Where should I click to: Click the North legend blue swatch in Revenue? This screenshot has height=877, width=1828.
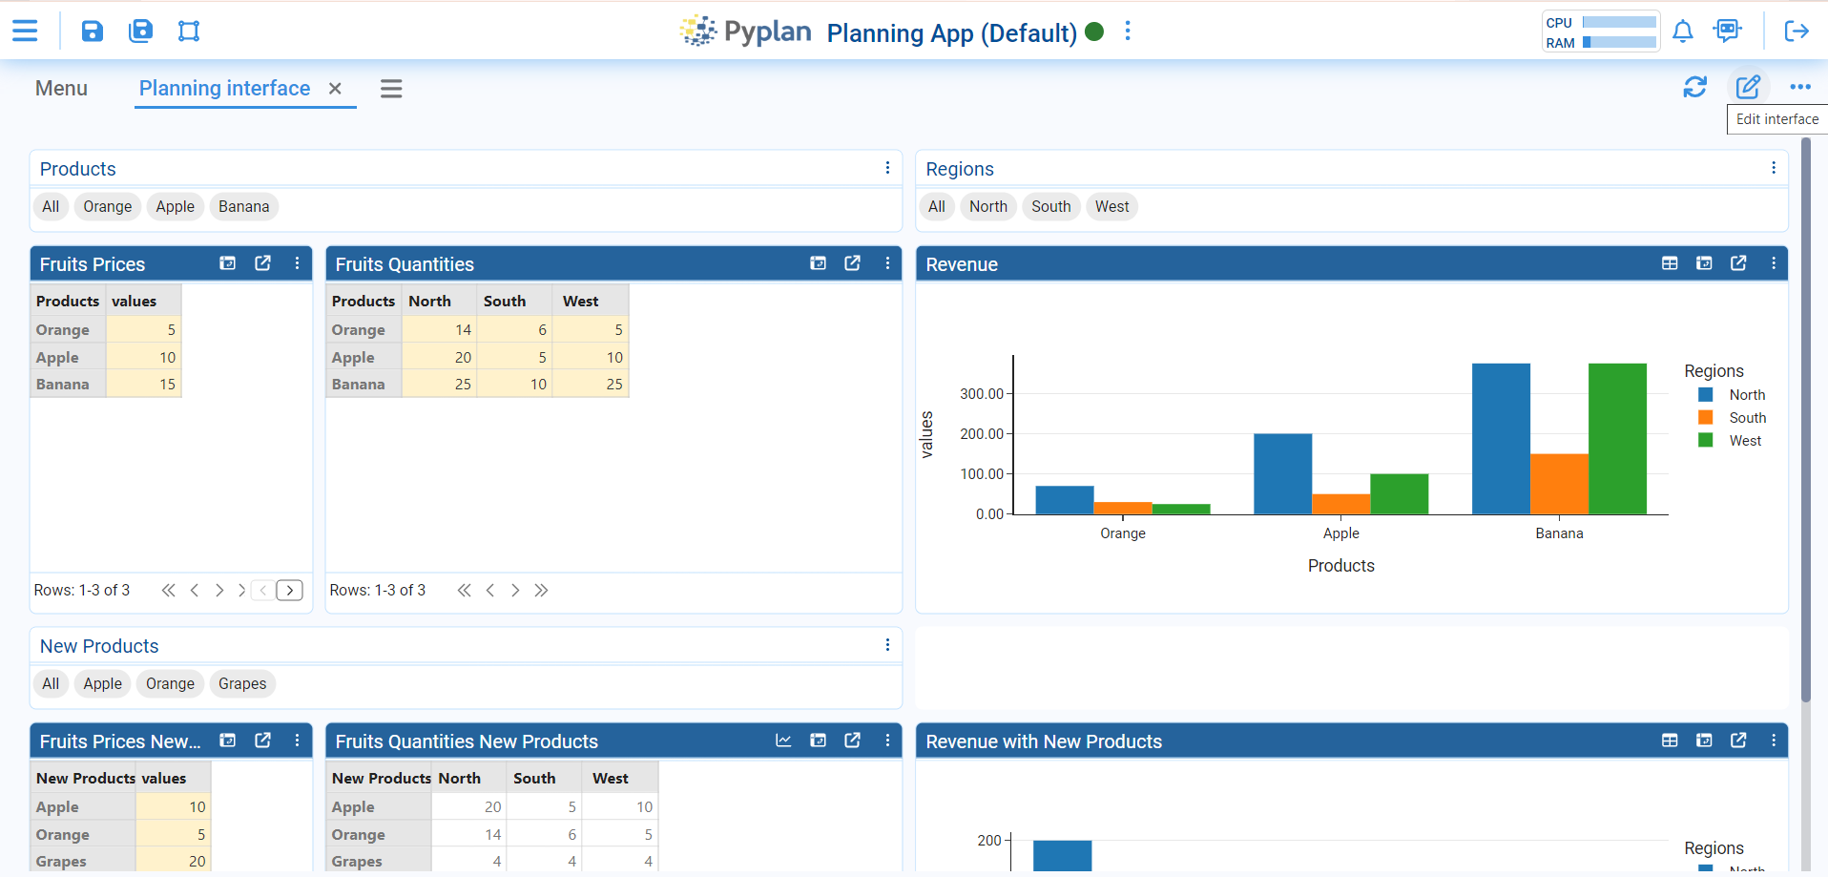click(x=1706, y=395)
